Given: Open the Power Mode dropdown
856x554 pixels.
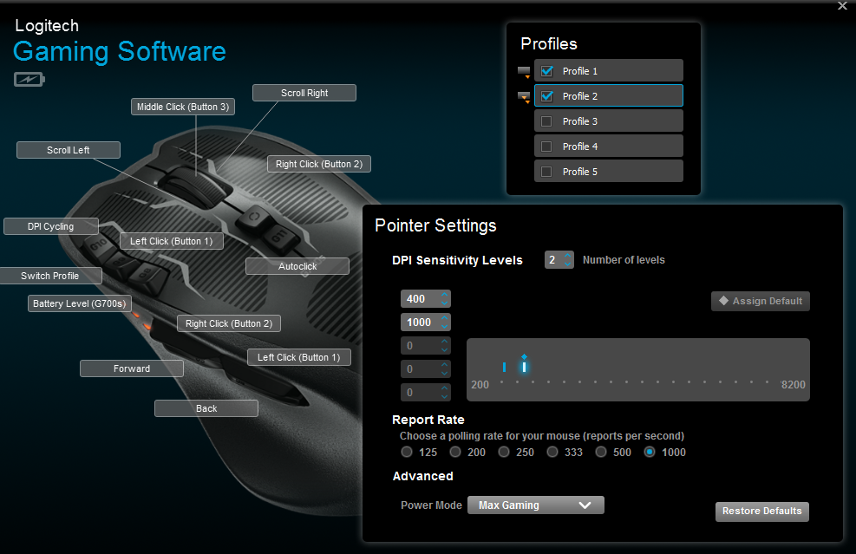Looking at the screenshot, I should 535,505.
